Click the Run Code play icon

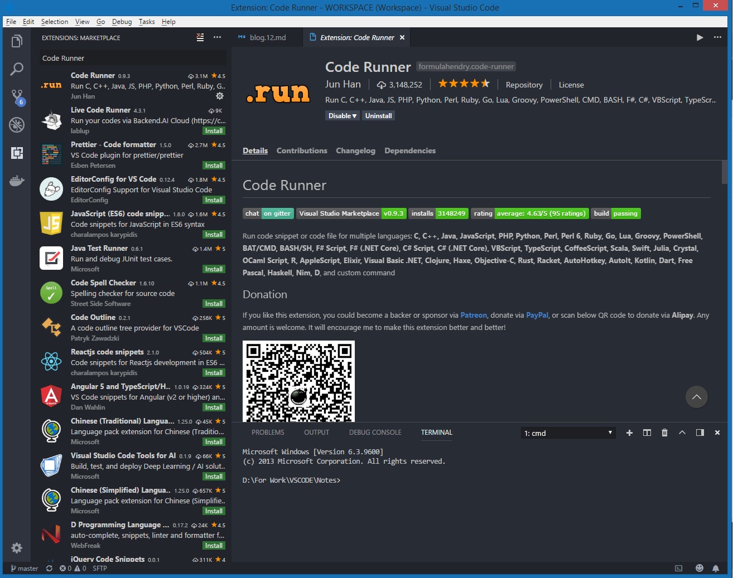pyautogui.click(x=700, y=37)
